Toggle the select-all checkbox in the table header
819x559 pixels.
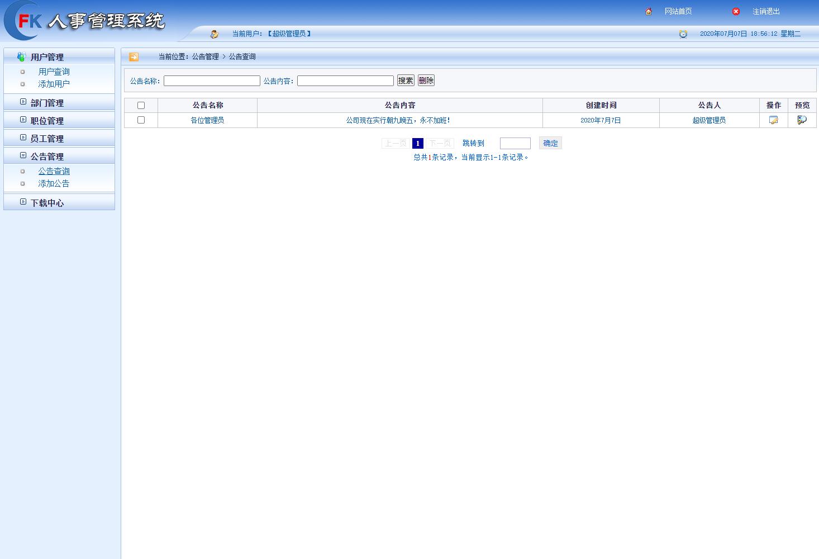pyautogui.click(x=141, y=105)
